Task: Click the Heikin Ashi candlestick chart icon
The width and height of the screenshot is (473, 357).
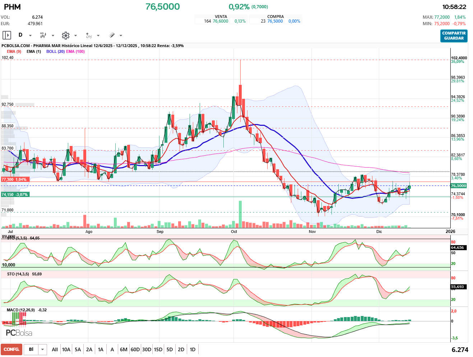Action: pyautogui.click(x=43, y=35)
